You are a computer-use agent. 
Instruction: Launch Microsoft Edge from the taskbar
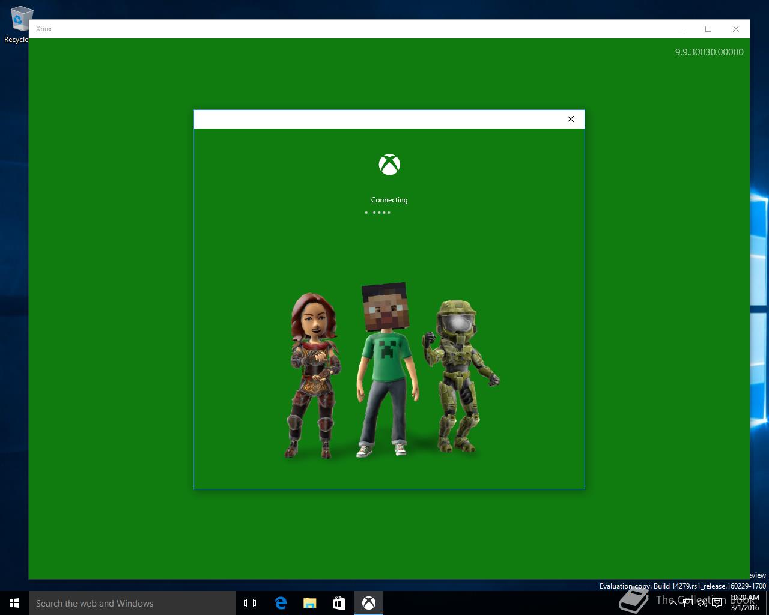point(281,603)
